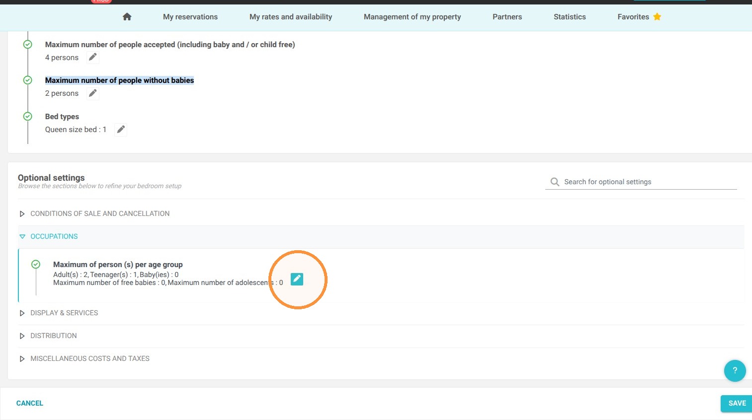Open the Statistics menu
The height and width of the screenshot is (420, 752).
coord(570,17)
